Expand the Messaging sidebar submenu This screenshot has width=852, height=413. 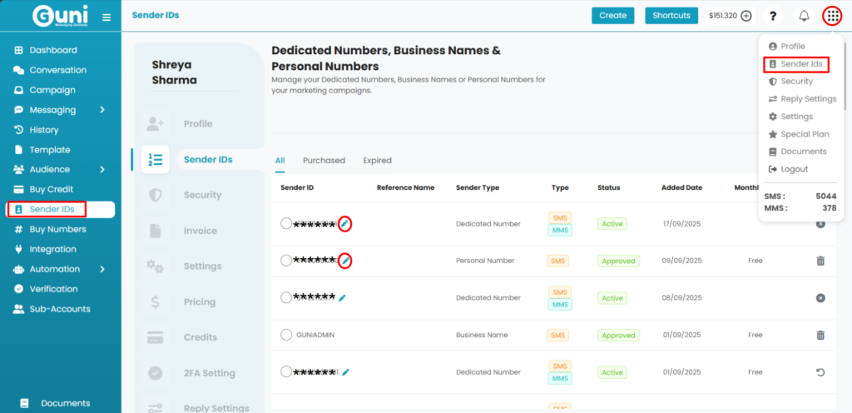pyautogui.click(x=102, y=110)
